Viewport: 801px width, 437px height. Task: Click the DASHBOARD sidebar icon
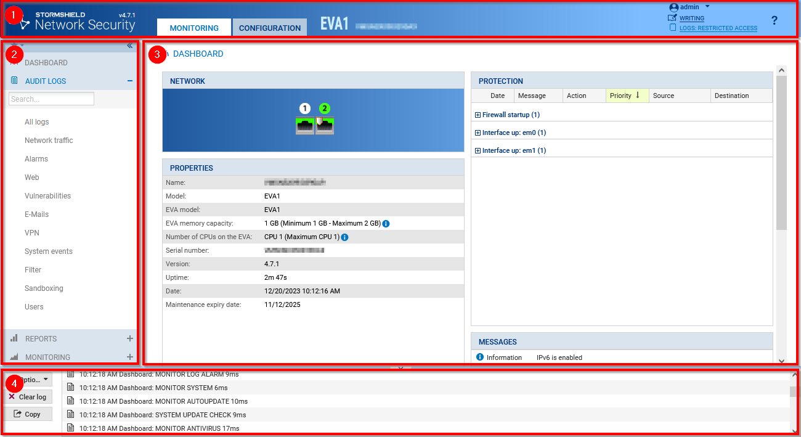click(x=14, y=62)
